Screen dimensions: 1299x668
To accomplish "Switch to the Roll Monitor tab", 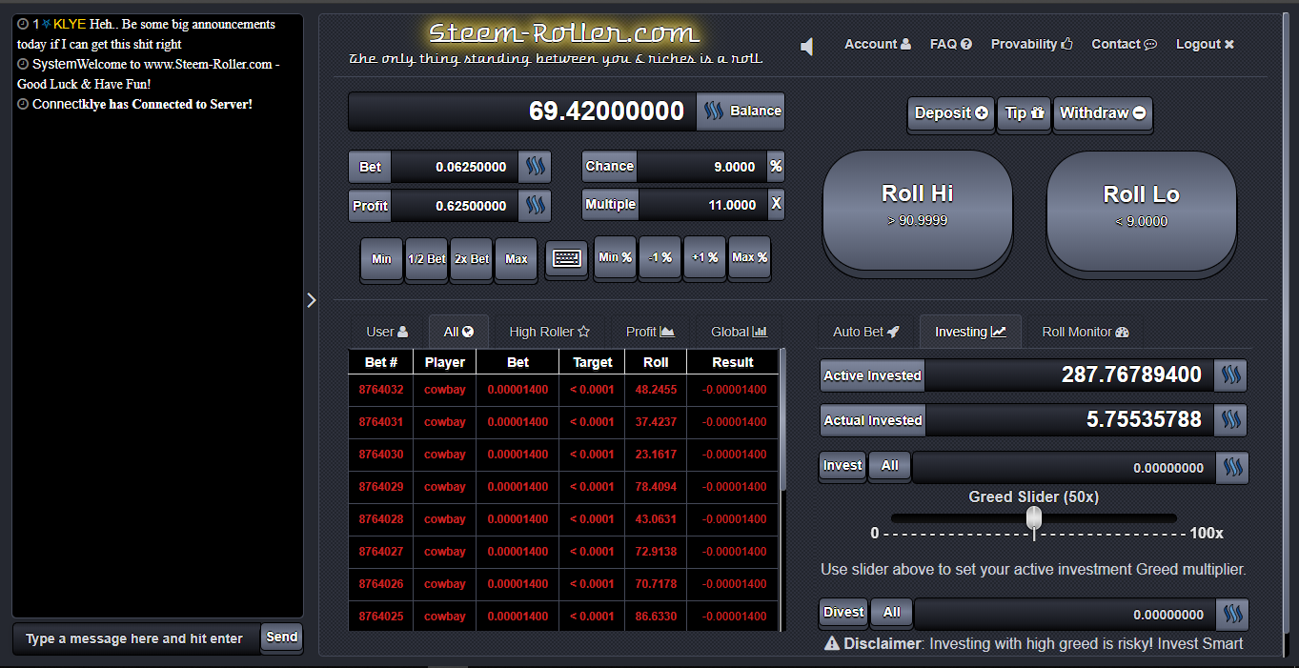I will (x=1085, y=332).
